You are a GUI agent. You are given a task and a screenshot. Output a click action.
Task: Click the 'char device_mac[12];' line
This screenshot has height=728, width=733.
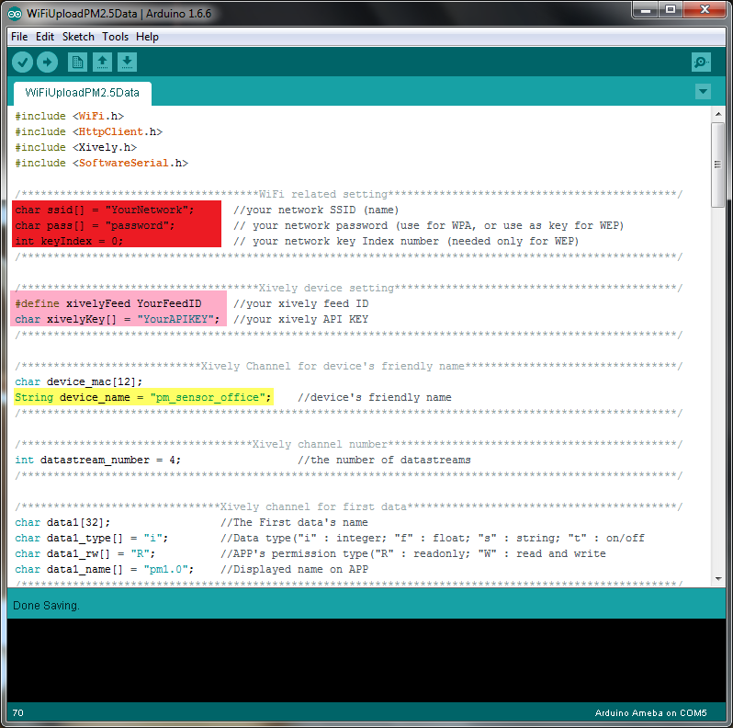coord(79,381)
